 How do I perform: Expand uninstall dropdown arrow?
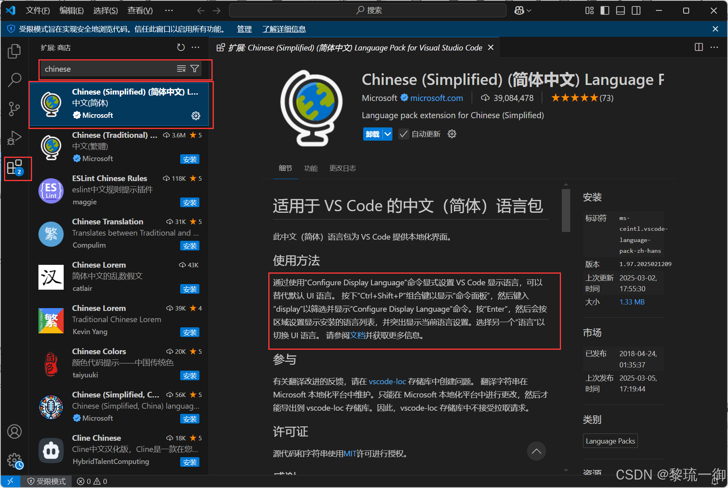[x=388, y=134]
